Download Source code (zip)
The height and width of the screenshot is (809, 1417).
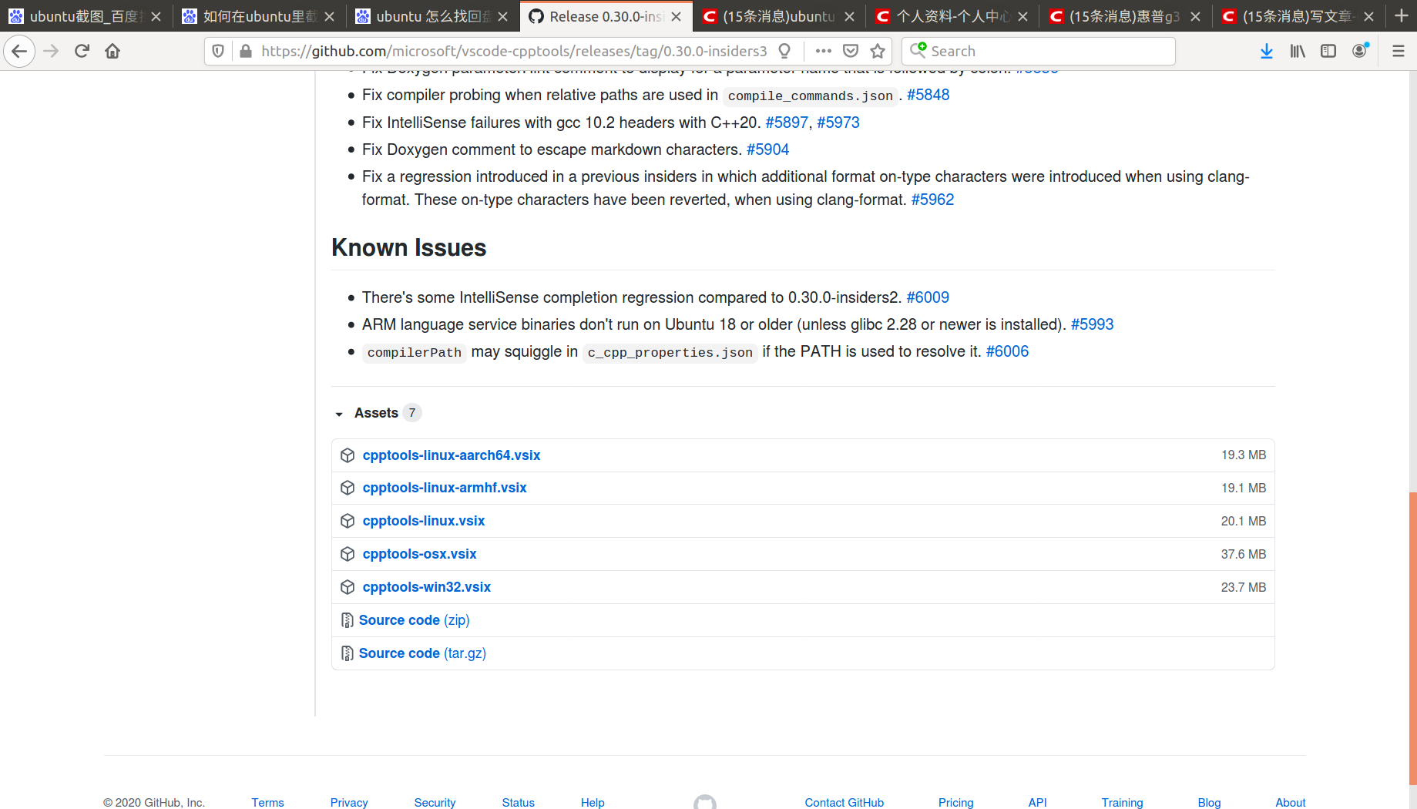pos(415,620)
